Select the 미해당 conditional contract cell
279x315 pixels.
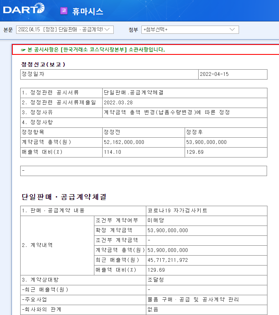tap(206, 221)
